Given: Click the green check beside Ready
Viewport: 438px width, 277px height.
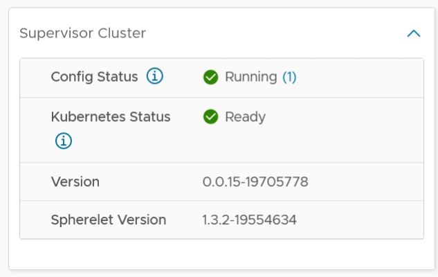Looking at the screenshot, I should tap(211, 117).
